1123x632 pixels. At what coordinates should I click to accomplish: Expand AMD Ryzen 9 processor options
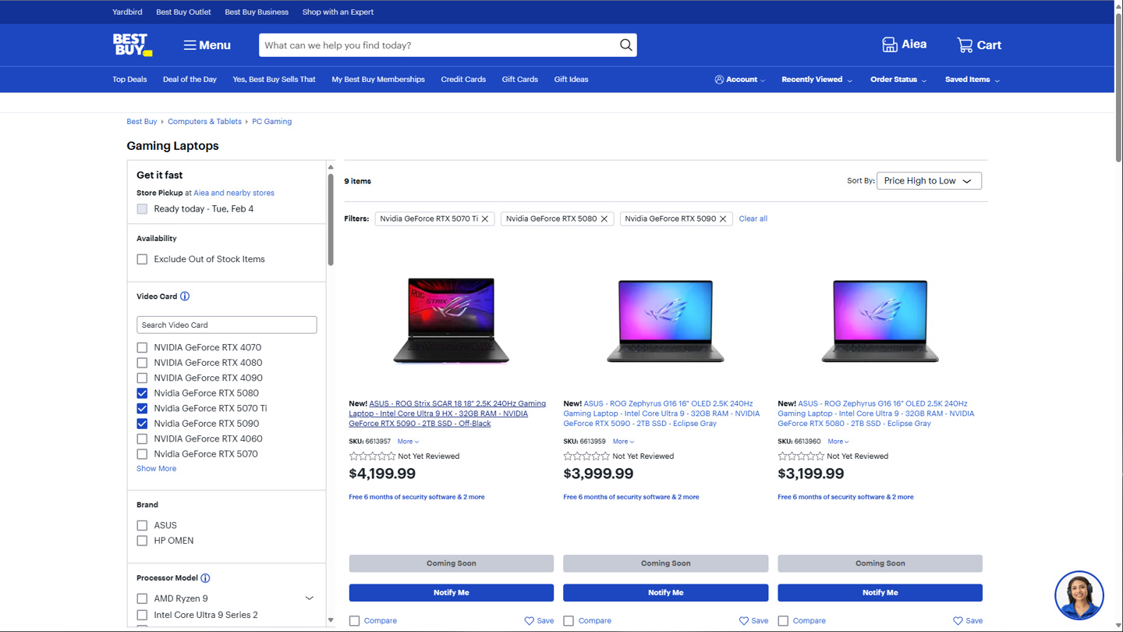tap(309, 598)
